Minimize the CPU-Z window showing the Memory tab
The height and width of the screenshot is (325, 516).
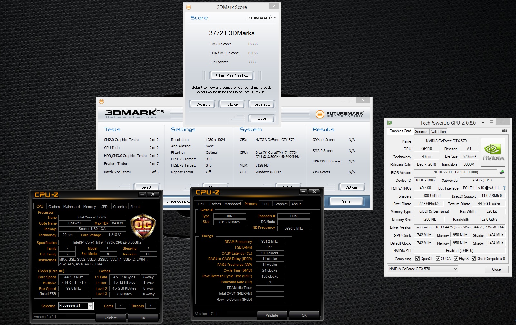point(303,191)
